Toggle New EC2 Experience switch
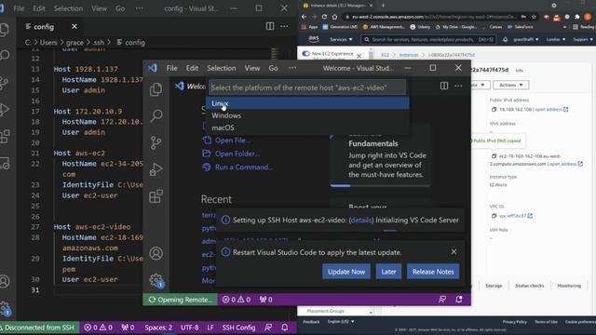Viewport: 596px width, 335px height. coord(305,54)
